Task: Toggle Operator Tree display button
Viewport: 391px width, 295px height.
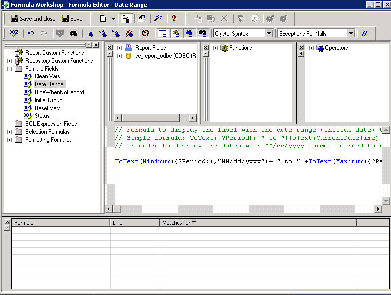Action: click(189, 33)
